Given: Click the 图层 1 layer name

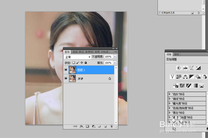Looking at the screenshot, I should pos(81,70).
